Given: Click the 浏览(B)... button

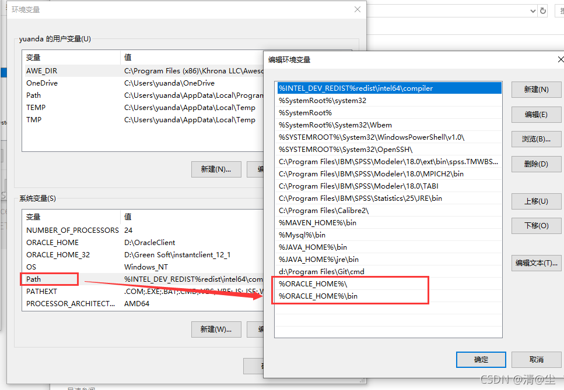Looking at the screenshot, I should coord(536,139).
